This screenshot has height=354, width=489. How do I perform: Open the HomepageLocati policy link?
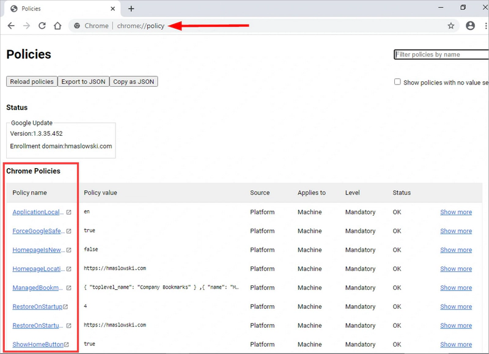[x=39, y=269]
